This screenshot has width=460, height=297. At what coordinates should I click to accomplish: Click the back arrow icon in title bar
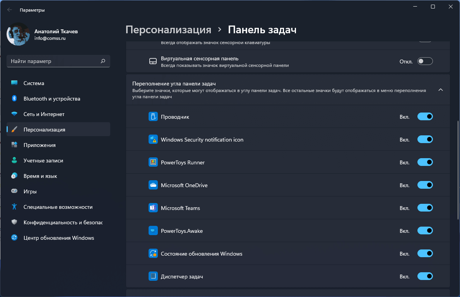(10, 10)
